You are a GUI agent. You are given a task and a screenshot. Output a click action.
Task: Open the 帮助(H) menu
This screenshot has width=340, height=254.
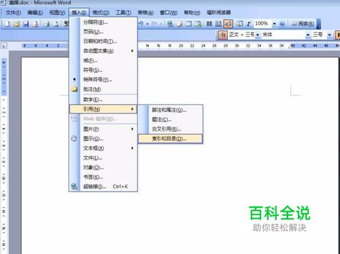(x=192, y=13)
